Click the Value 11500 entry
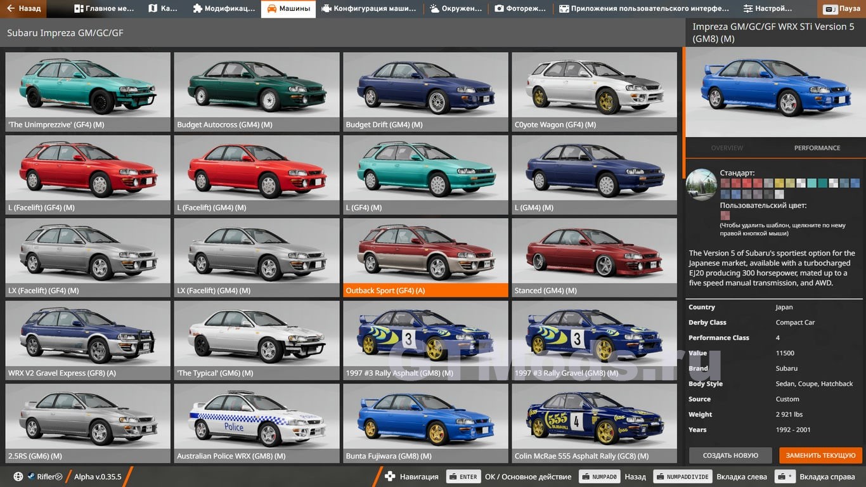The height and width of the screenshot is (487, 866). (x=775, y=353)
